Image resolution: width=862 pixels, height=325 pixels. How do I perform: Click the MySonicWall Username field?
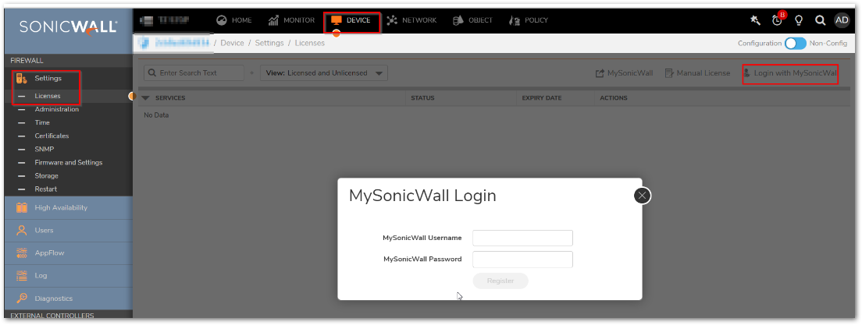pyautogui.click(x=522, y=238)
